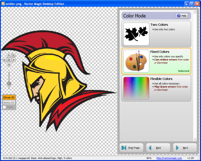201x161 pixels.
Task: Click the Vector Magic title bar icon
Action: point(3,4)
